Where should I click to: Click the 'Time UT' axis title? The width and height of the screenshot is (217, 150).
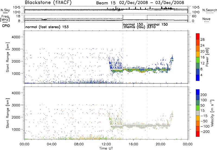pyautogui.click(x=106, y=148)
